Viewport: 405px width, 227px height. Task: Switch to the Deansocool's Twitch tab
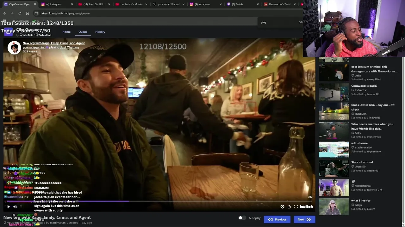pos(280,4)
